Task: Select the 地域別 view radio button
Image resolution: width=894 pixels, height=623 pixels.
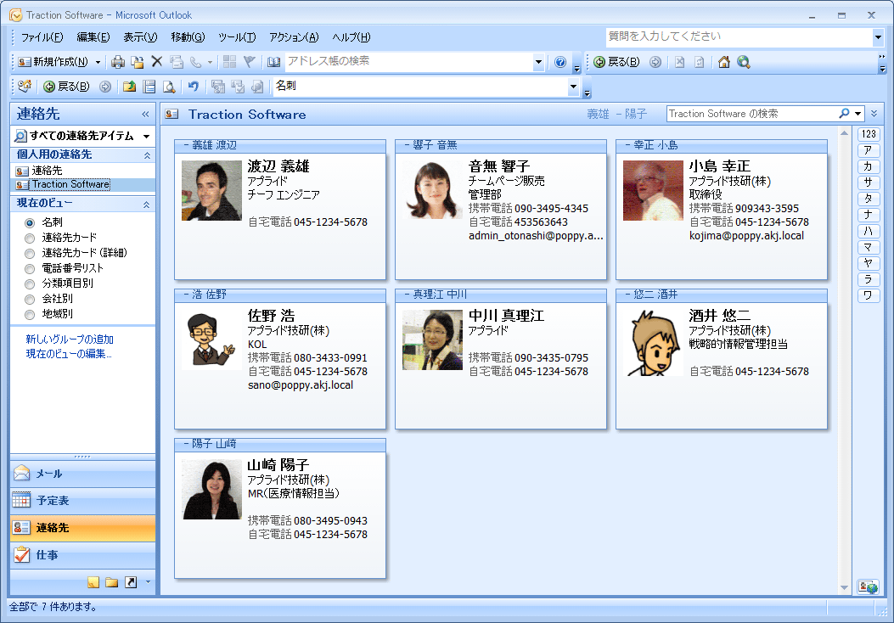Action: 30,315
